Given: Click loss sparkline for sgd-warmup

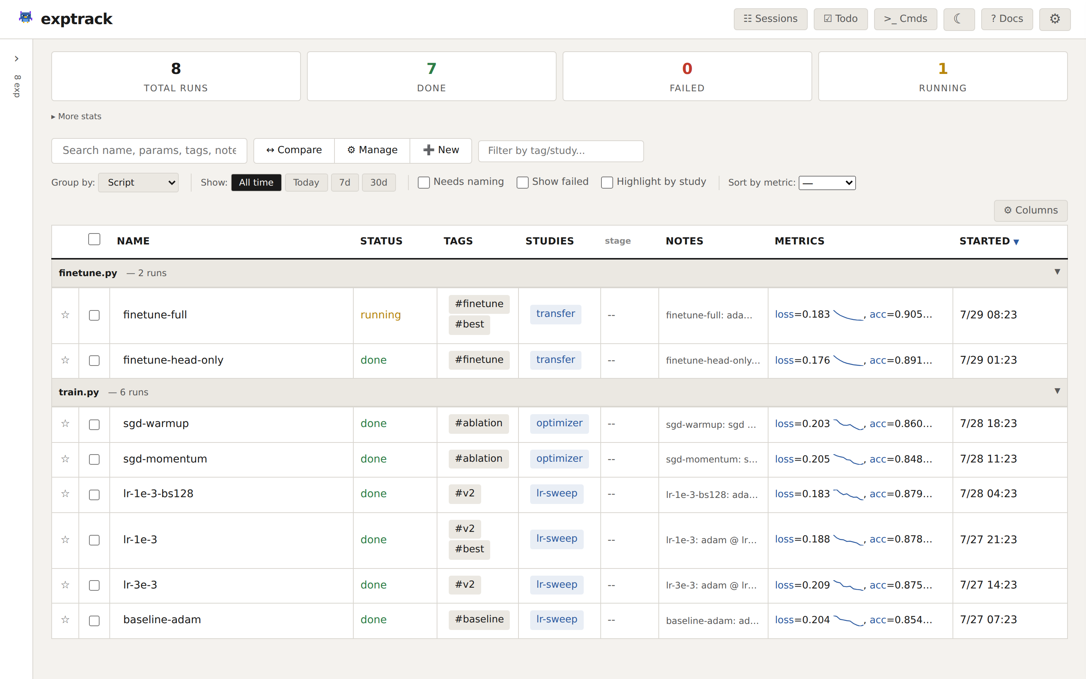Looking at the screenshot, I should click(x=848, y=424).
